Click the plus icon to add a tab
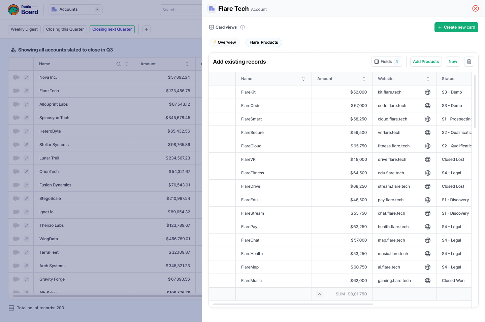The image size is (485, 322). [147, 29]
